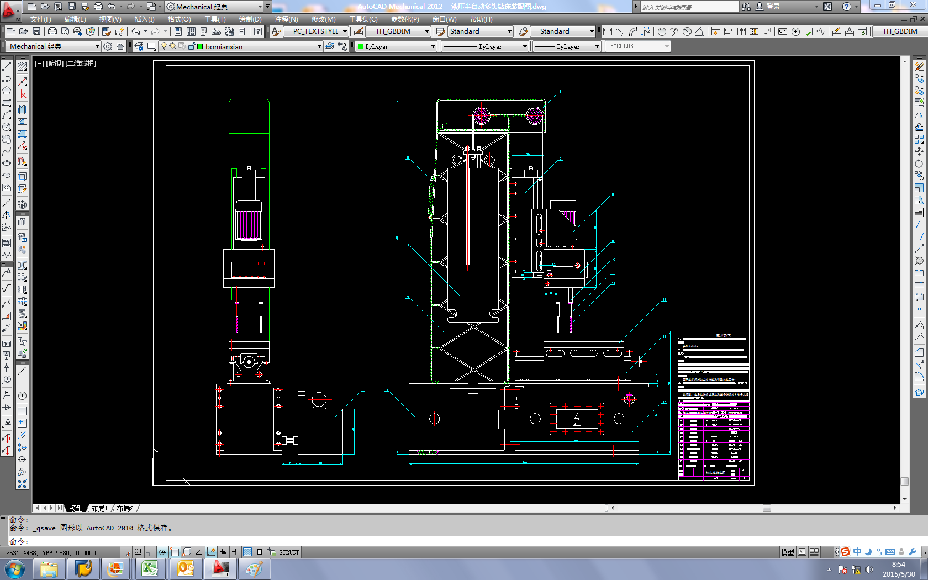Open the Layer Properties Manager icon
928x580 pixels.
[138, 46]
